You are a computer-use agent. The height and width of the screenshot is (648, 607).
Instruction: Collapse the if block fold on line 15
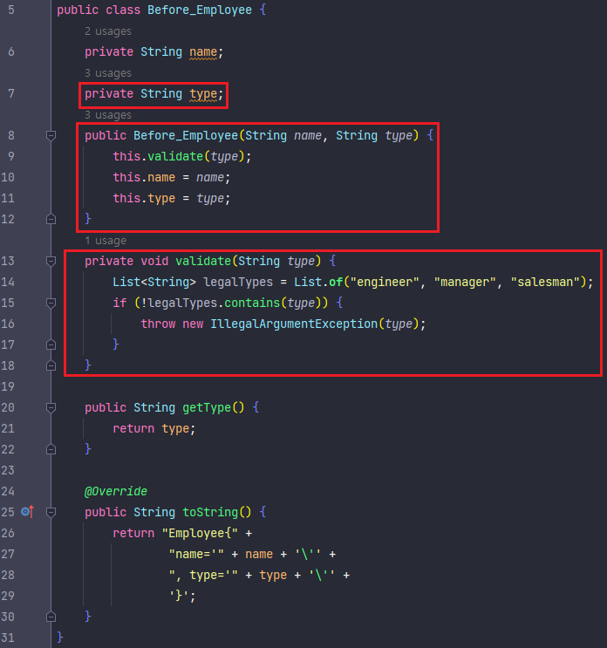click(51, 303)
